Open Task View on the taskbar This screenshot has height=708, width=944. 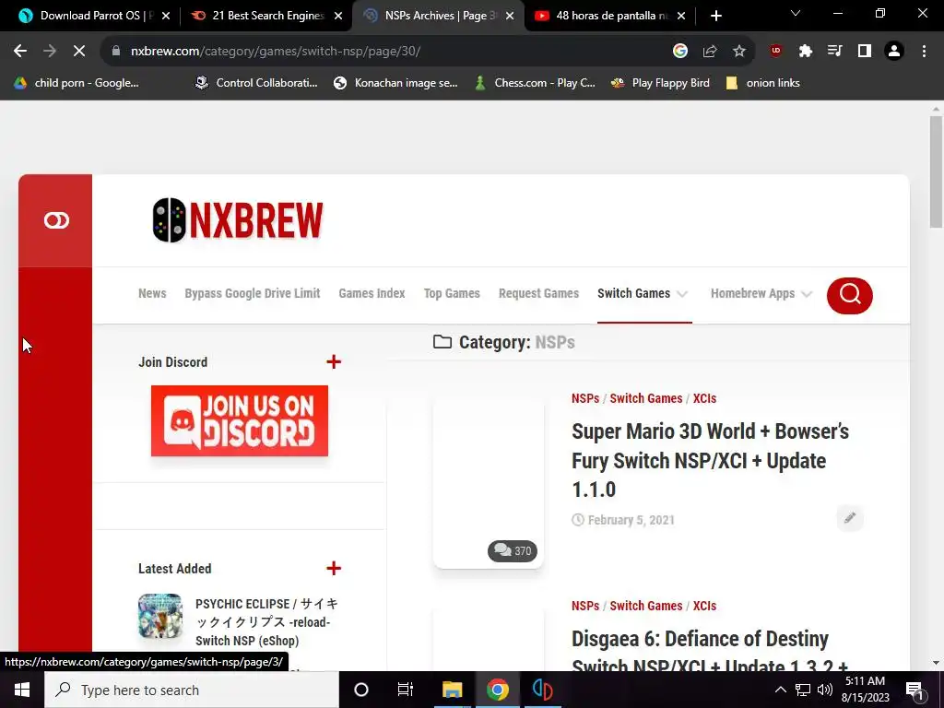(x=406, y=690)
